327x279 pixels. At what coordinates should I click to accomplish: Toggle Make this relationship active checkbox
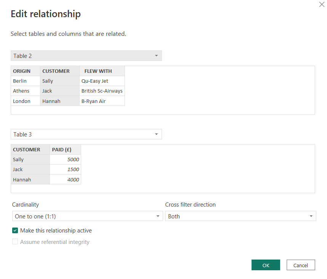tap(15, 231)
